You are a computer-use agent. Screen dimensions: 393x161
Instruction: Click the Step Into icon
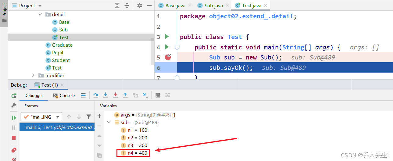pyautogui.click(x=105, y=95)
